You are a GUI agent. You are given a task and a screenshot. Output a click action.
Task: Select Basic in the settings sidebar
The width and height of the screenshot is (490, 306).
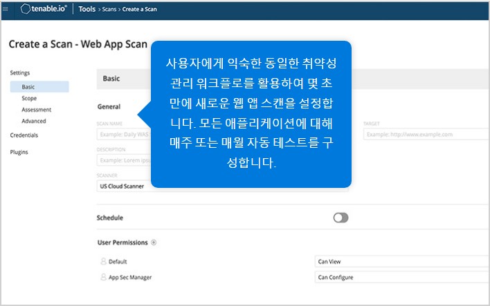[x=28, y=87]
